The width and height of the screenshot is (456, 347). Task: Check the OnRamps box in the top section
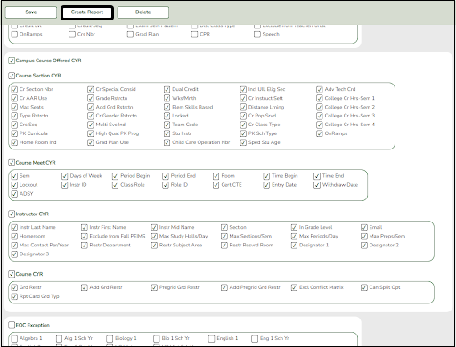click(14, 35)
